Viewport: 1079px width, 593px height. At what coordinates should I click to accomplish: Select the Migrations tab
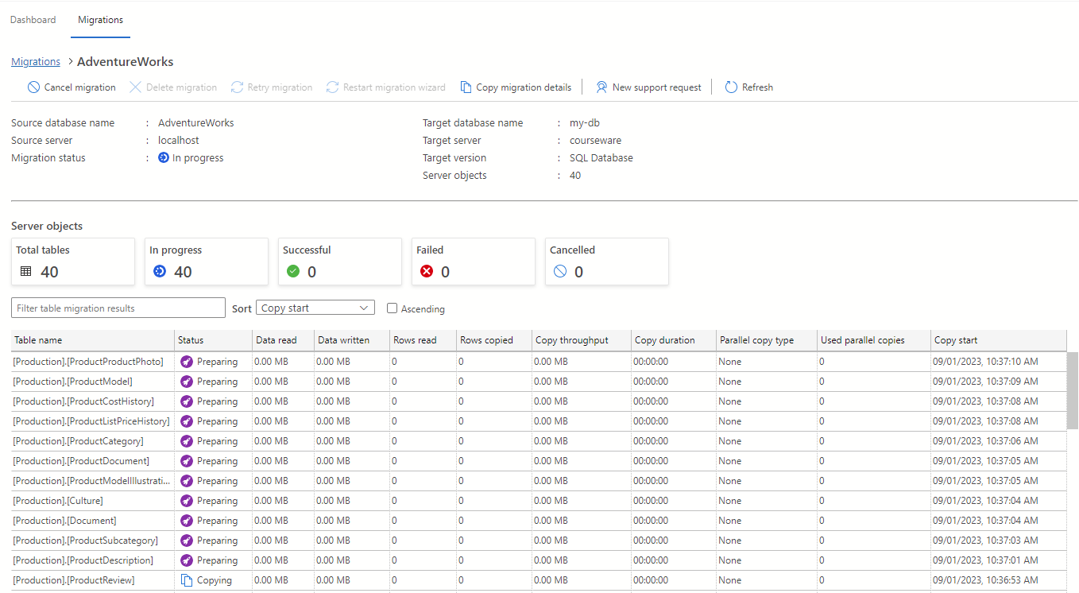pyautogui.click(x=100, y=19)
